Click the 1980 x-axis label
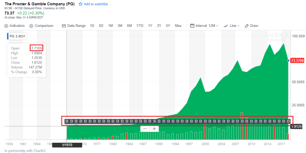Image resolution: width=306 pixels, height=153 pixels. click(113, 144)
